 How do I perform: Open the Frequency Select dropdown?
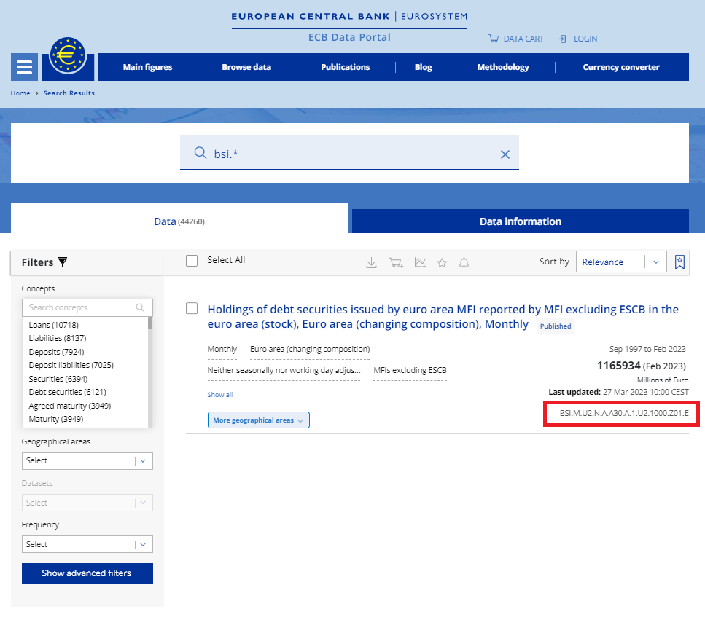(x=87, y=544)
